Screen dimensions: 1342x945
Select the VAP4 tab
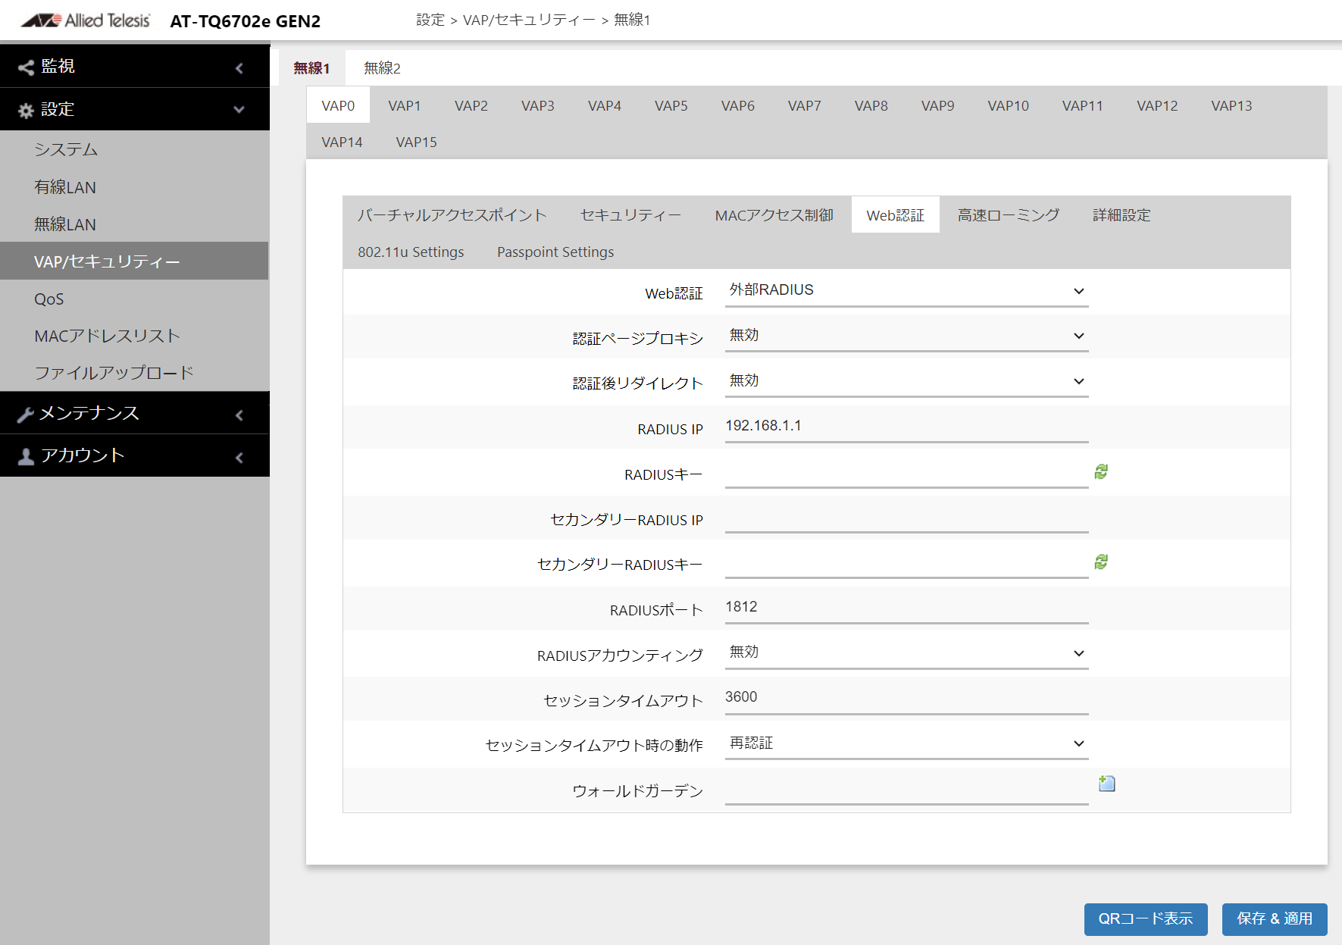(x=605, y=105)
